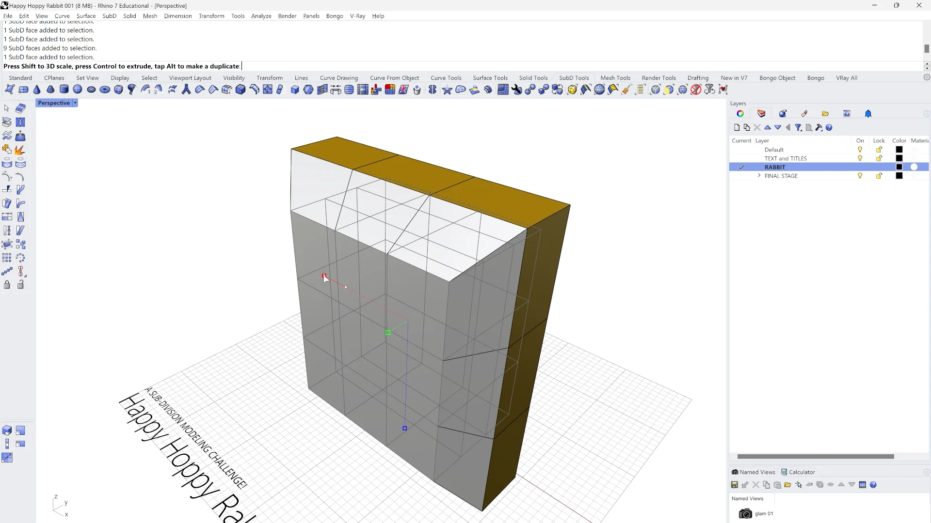The image size is (931, 523).
Task: Create a new layer with page icon
Action: [x=737, y=127]
